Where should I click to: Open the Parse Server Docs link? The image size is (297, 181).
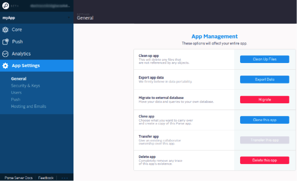(x=18, y=178)
